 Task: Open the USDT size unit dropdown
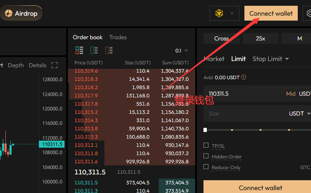point(299,113)
